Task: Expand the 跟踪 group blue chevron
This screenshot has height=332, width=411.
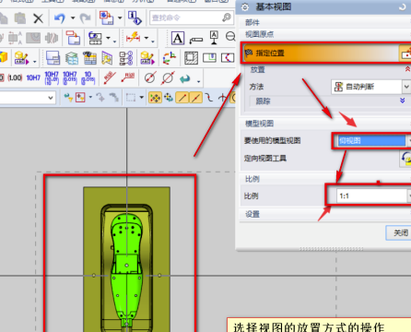Action: [x=403, y=101]
